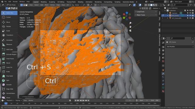Open the Vertex menu in viewport header
The height and width of the screenshot is (109, 195).
coord(52,5)
